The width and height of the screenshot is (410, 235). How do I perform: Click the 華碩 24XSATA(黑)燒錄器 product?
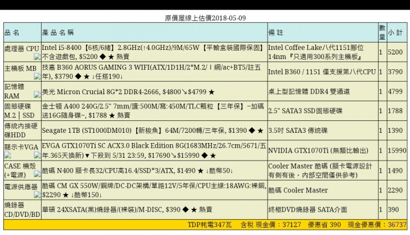tap(127, 209)
